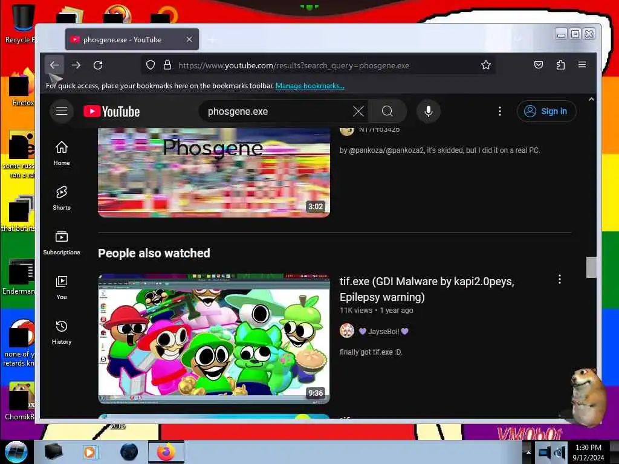Viewport: 619px width, 464px height.
Task: Click the scrollbar up arrow
Action: tap(591, 100)
